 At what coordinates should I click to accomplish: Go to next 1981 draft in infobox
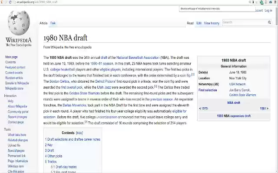point(264,109)
